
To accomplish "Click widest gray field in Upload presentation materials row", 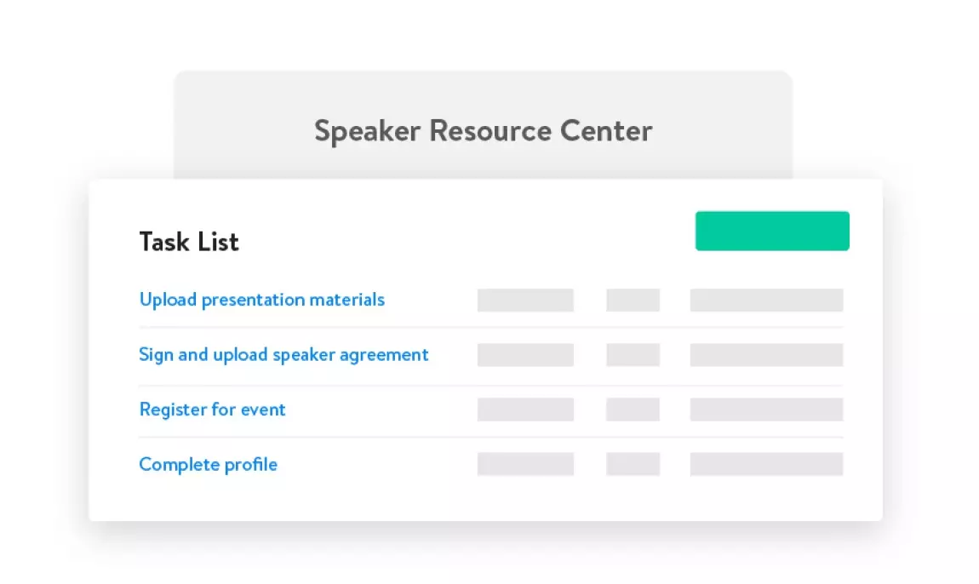I will pos(766,300).
